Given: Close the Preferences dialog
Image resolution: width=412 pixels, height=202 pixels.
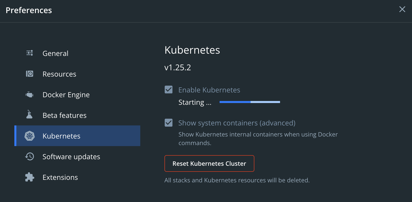Looking at the screenshot, I should [x=402, y=9].
